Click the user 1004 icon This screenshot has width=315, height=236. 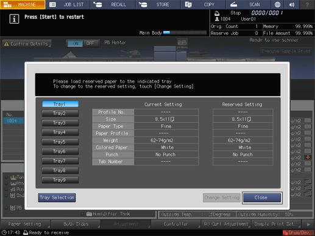pyautogui.click(x=217, y=19)
